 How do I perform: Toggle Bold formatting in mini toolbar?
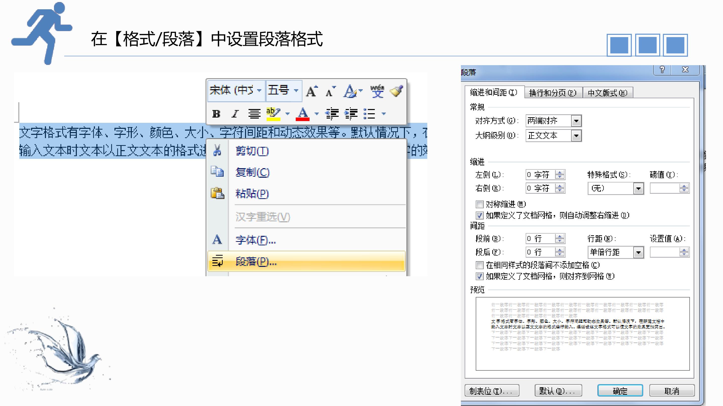point(216,114)
